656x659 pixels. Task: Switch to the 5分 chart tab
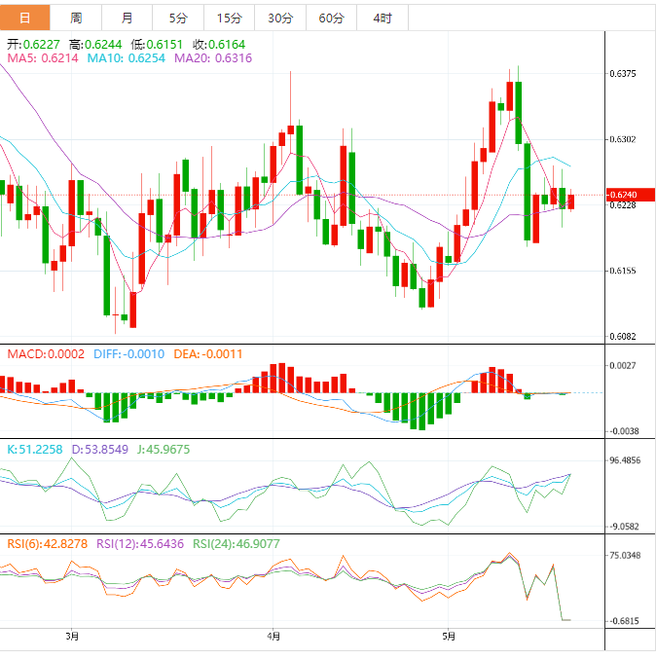[178, 18]
